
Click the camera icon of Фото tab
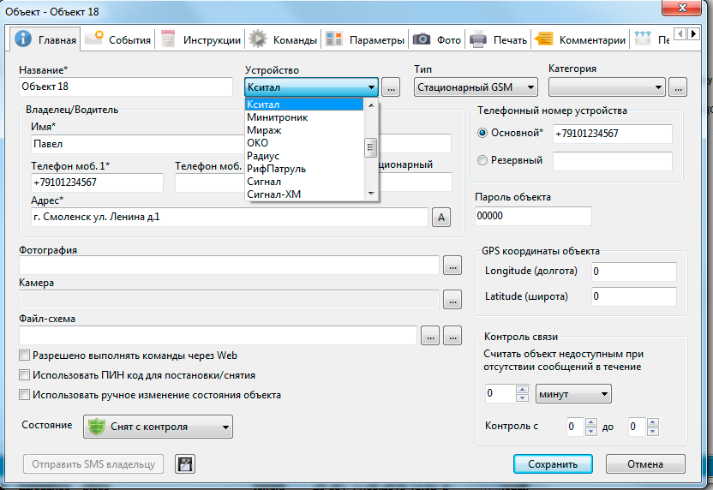(422, 39)
